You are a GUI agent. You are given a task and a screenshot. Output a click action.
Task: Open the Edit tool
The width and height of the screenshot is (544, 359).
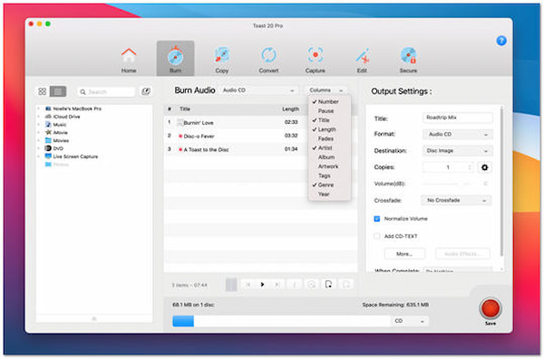click(x=362, y=60)
